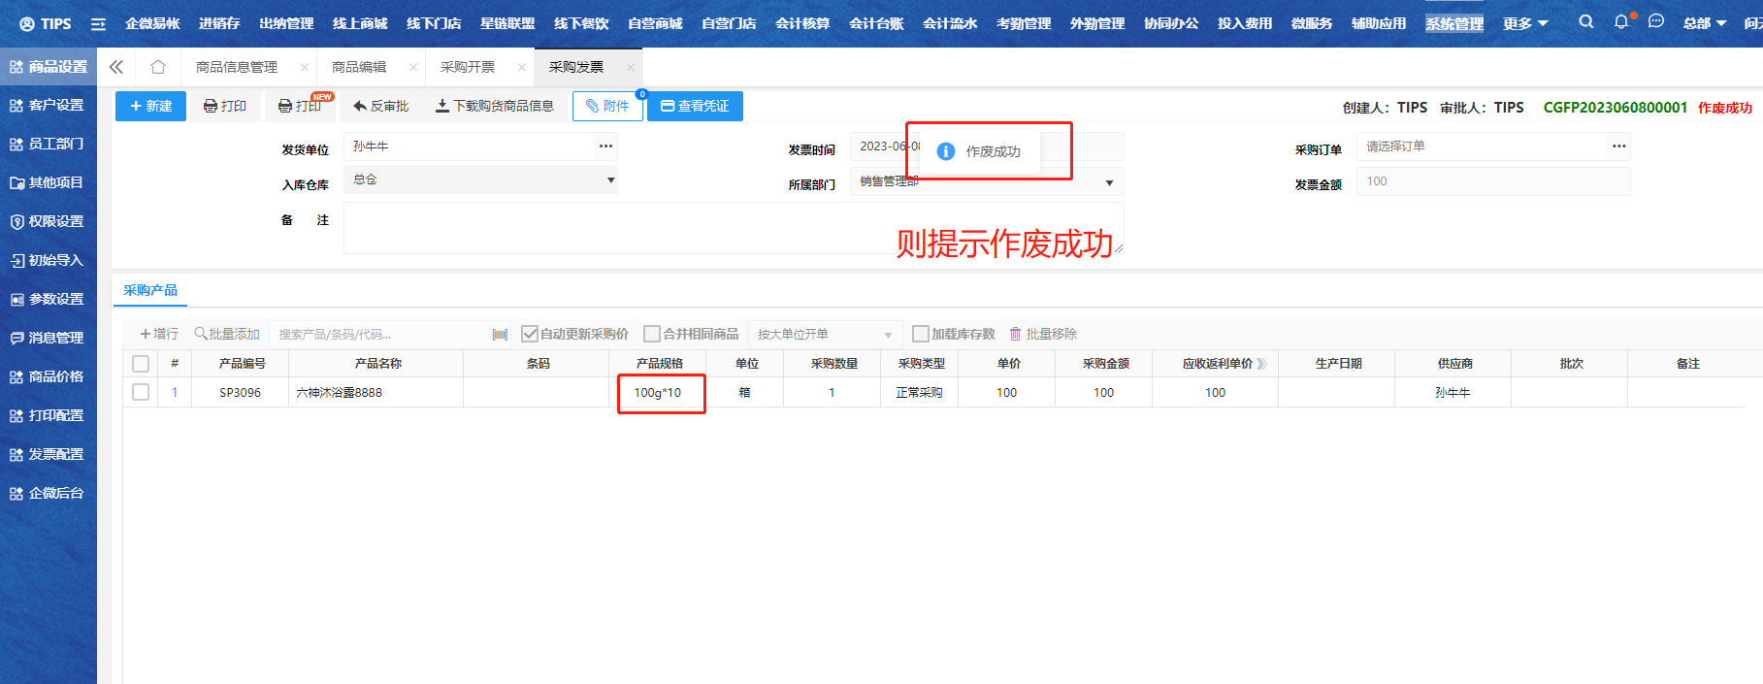Expand the 入库仓库 dropdown

(610, 180)
